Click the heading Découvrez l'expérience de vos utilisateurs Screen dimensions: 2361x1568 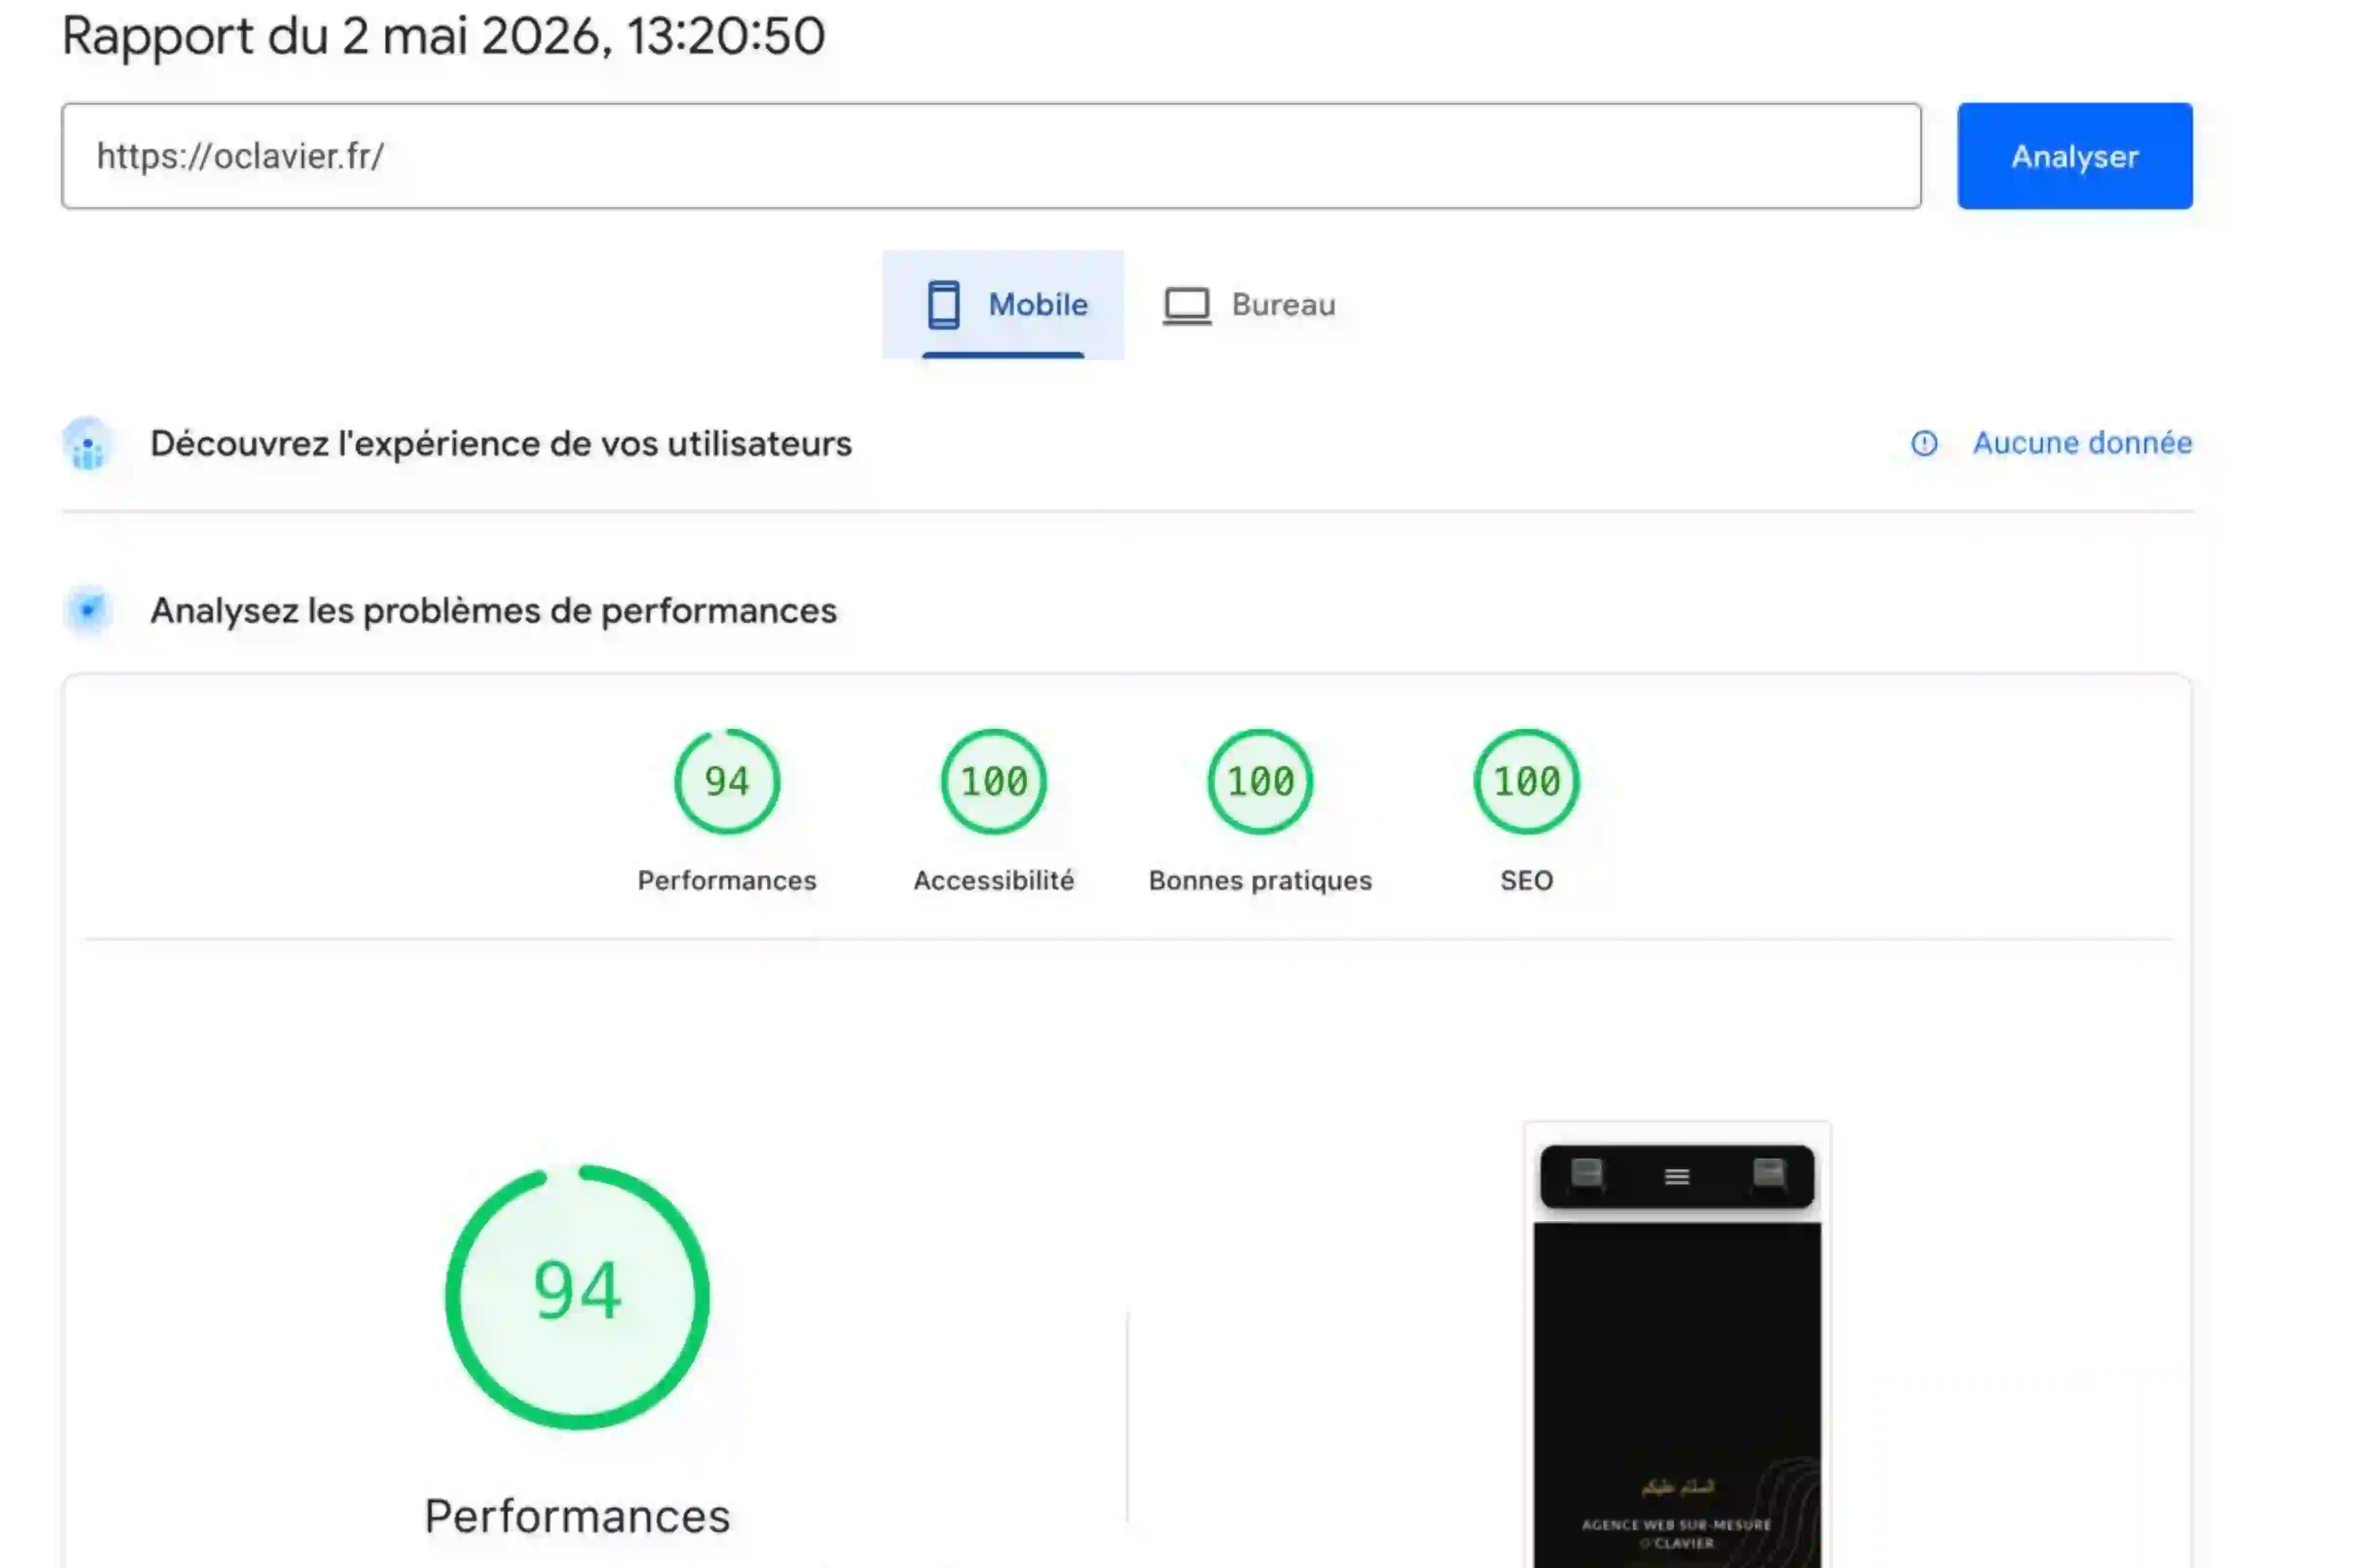(501, 443)
